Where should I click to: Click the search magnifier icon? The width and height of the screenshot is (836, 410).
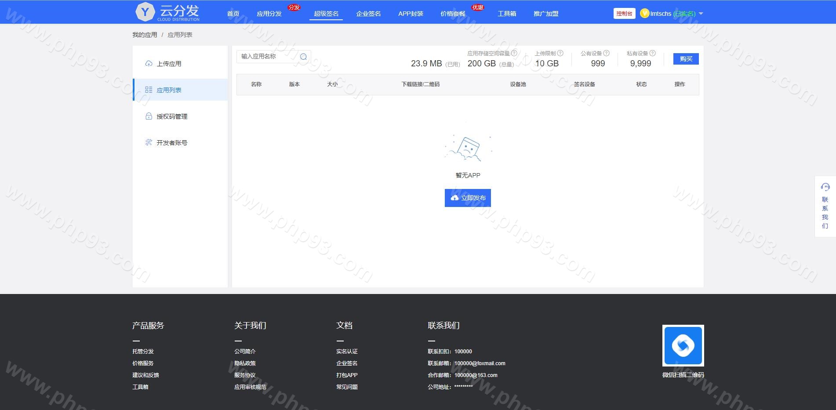pyautogui.click(x=303, y=57)
